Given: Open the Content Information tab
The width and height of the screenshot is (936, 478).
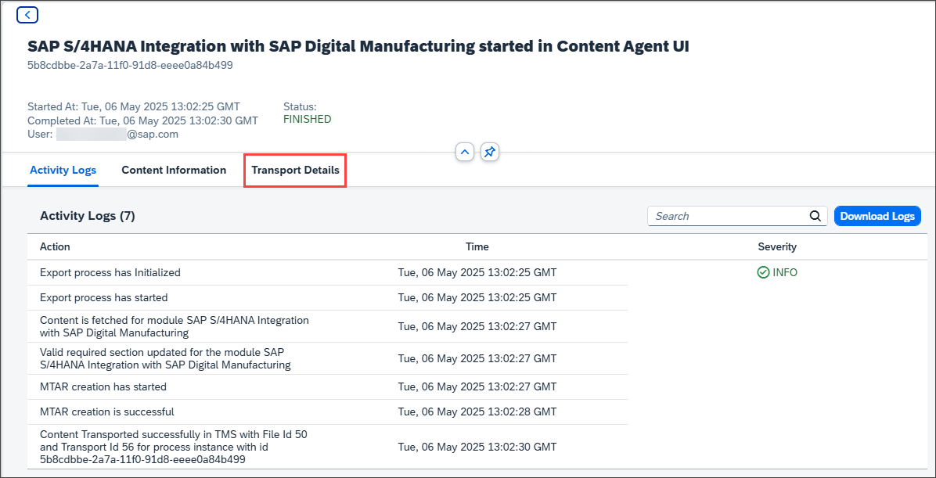Looking at the screenshot, I should (174, 170).
